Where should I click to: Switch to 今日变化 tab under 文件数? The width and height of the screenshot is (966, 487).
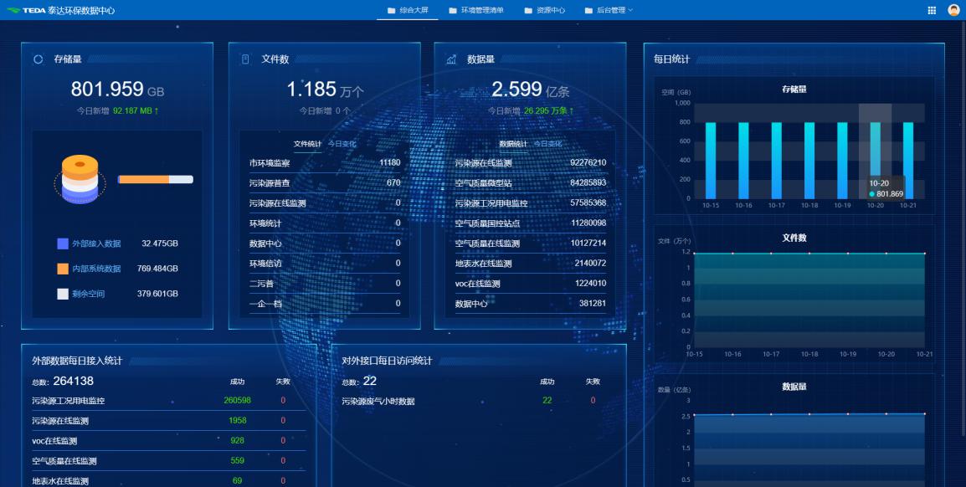tap(342, 144)
